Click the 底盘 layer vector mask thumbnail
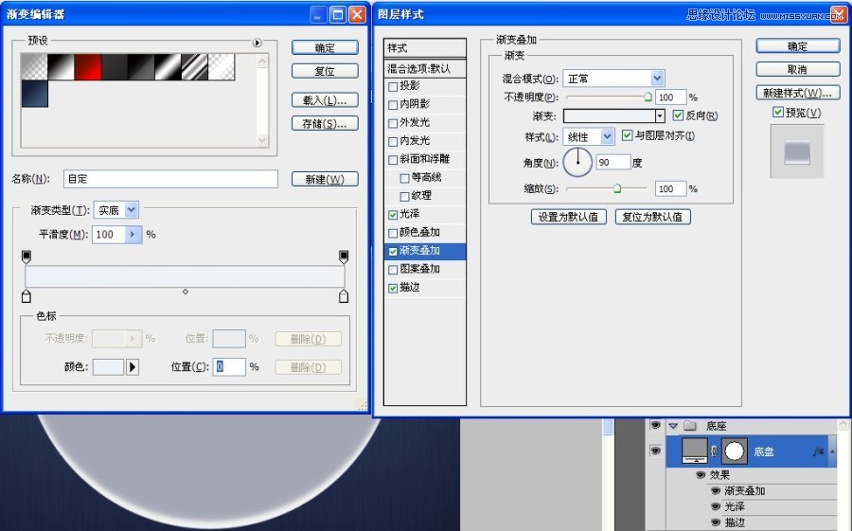852x531 pixels. click(x=734, y=451)
